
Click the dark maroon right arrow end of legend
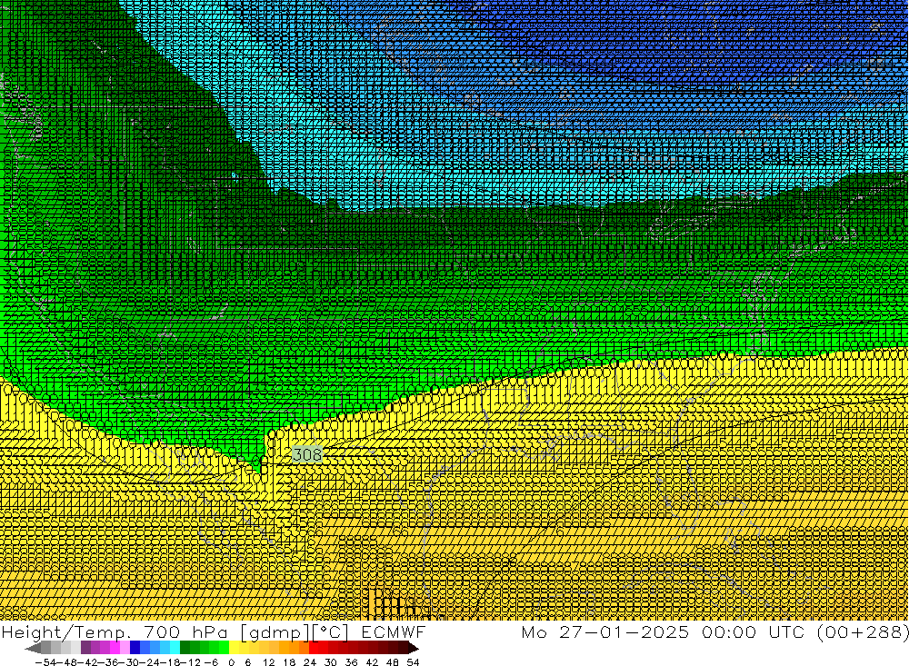pos(413,648)
